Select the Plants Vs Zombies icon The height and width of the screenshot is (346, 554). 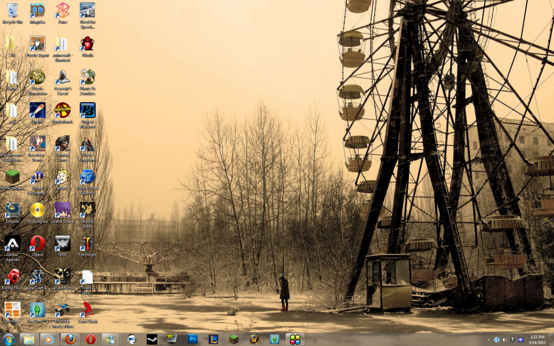click(87, 77)
